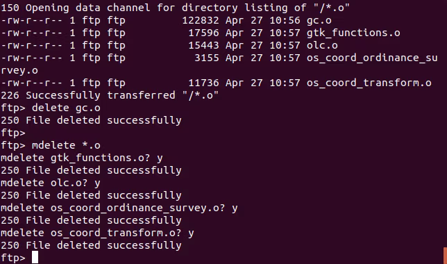Click the orange scrollbar at the right edge

coord(446,256)
